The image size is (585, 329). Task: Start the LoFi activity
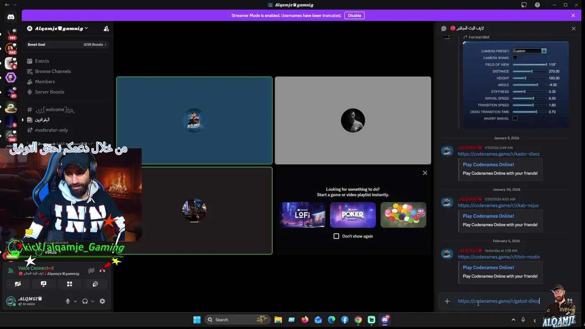click(303, 215)
